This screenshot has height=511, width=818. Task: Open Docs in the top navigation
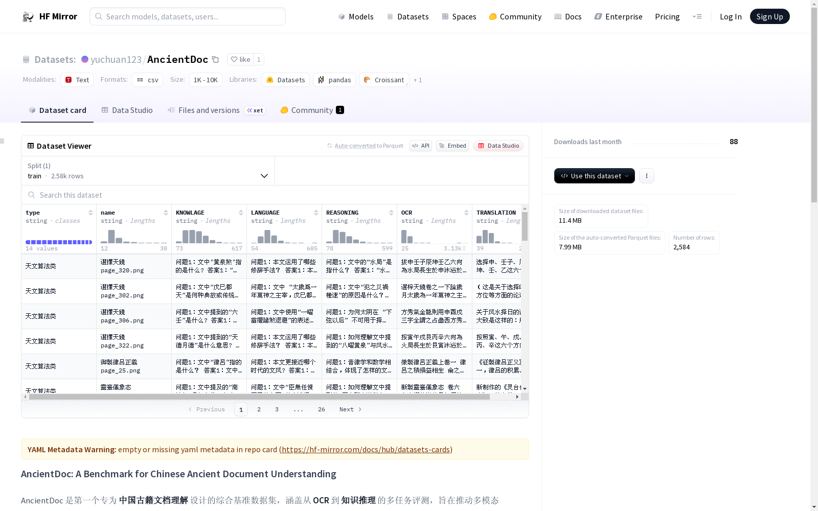pyautogui.click(x=568, y=16)
